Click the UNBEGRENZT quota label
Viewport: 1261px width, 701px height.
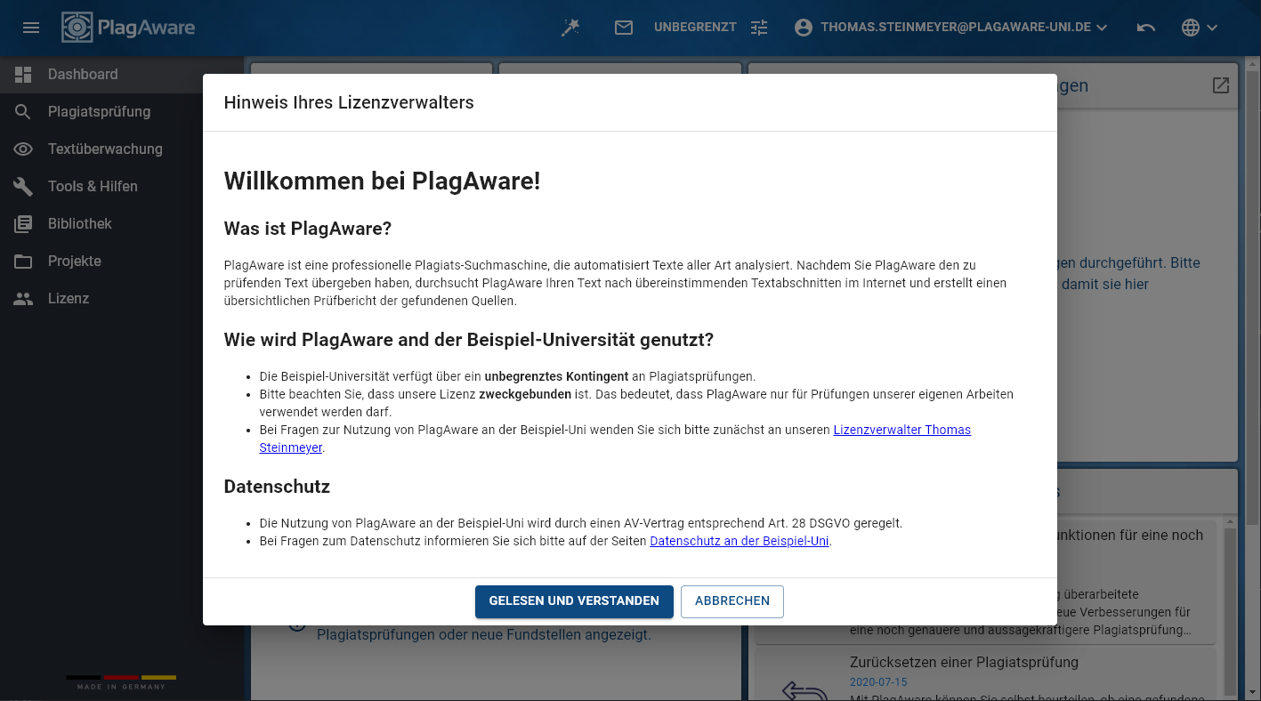click(x=695, y=28)
